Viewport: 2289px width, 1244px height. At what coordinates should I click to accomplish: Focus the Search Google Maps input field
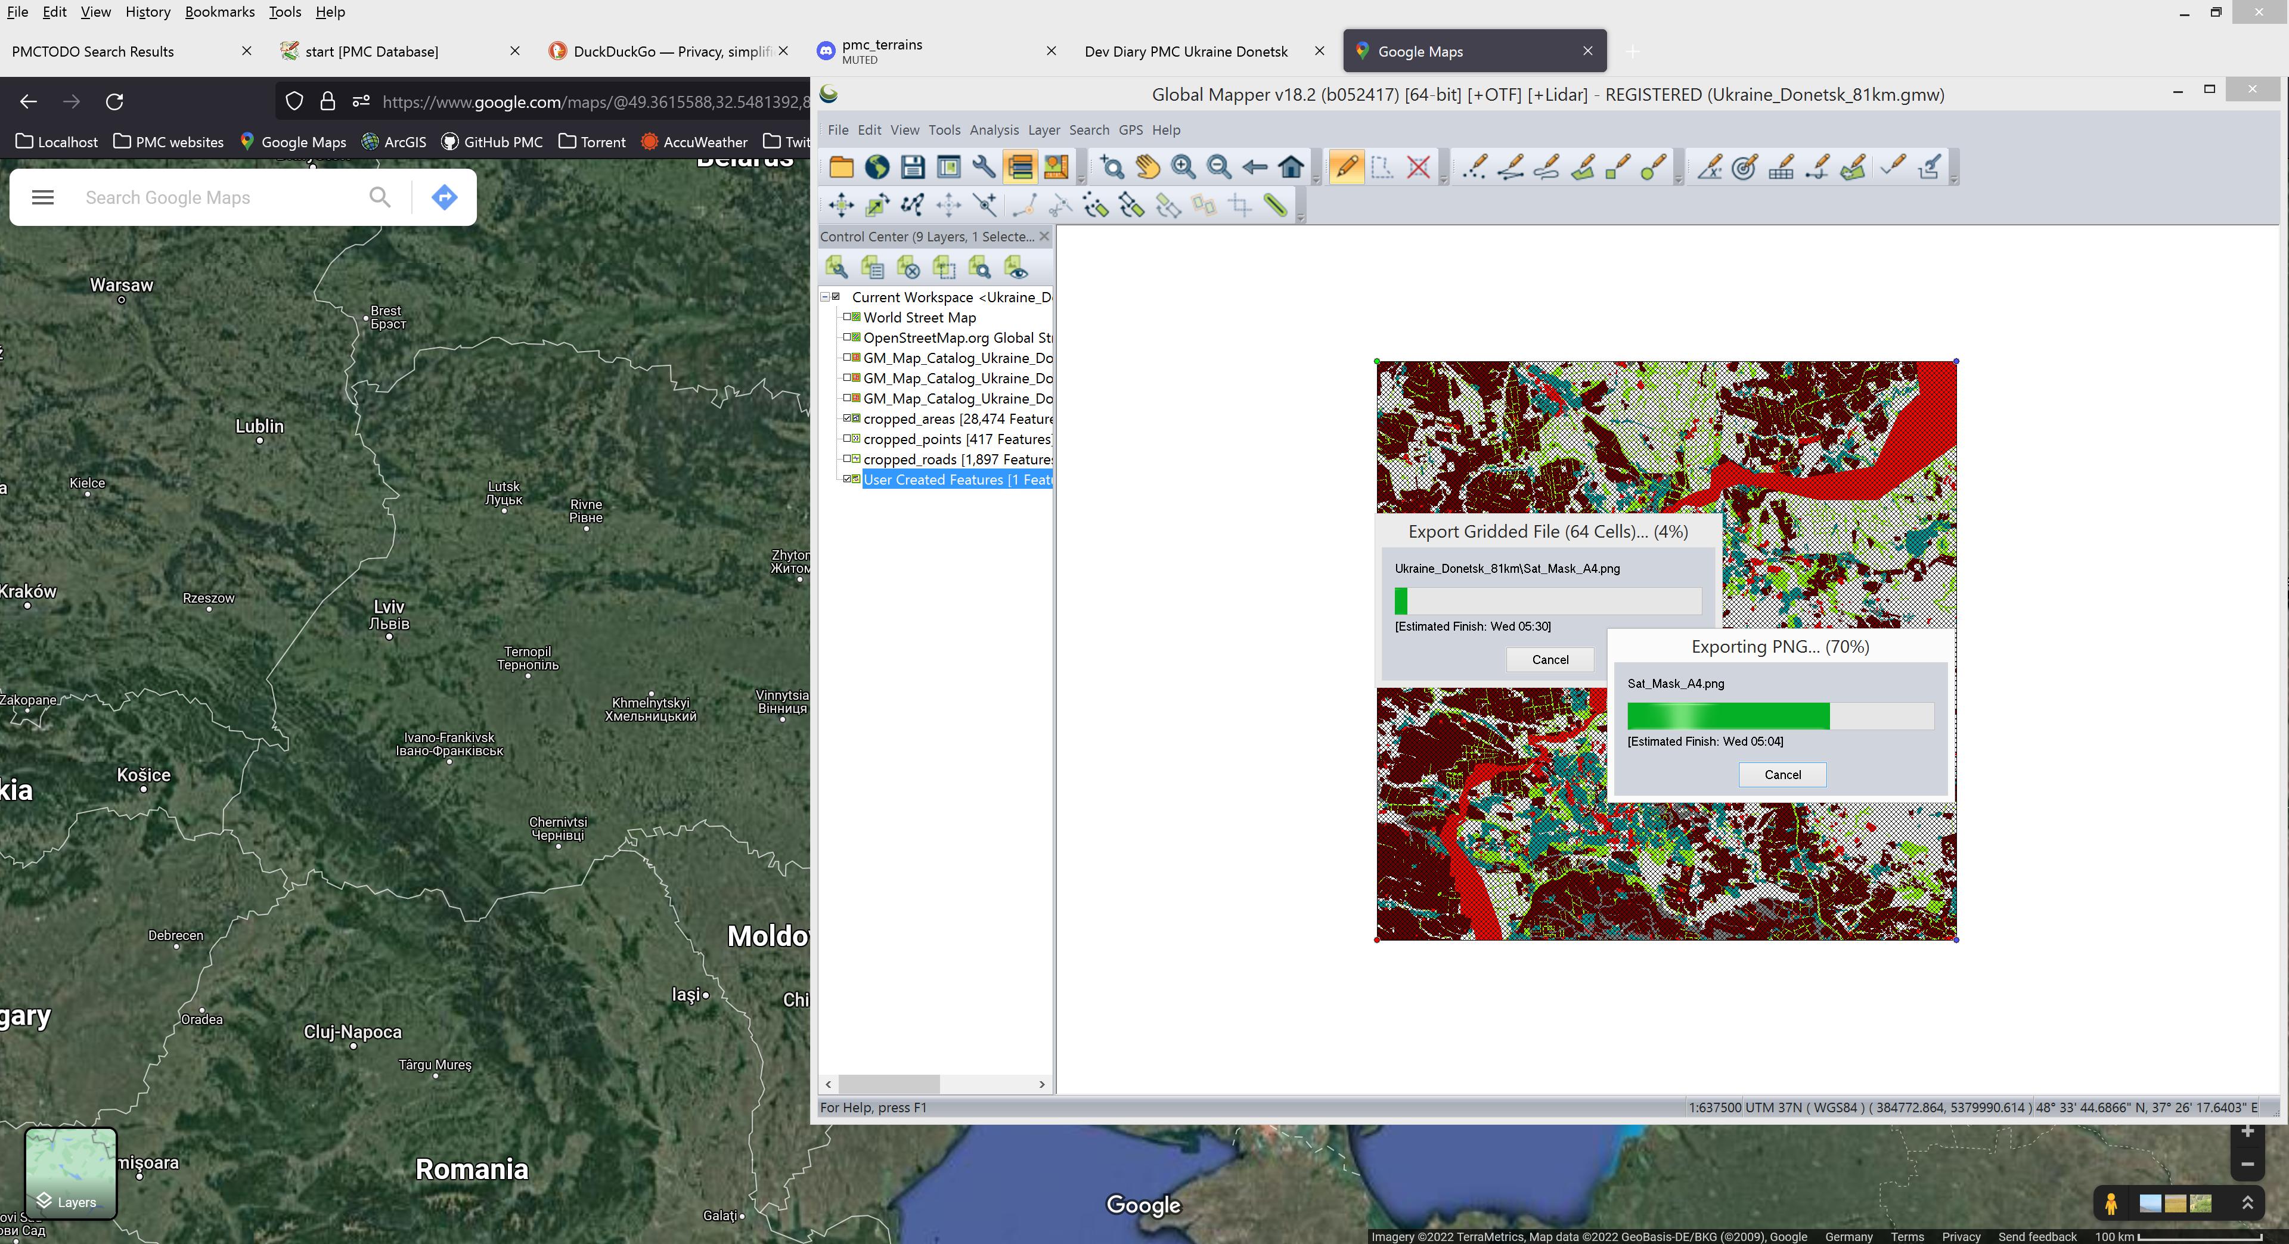pyautogui.click(x=213, y=197)
